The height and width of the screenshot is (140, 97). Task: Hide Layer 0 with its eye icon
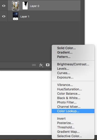(x=4, y=6)
